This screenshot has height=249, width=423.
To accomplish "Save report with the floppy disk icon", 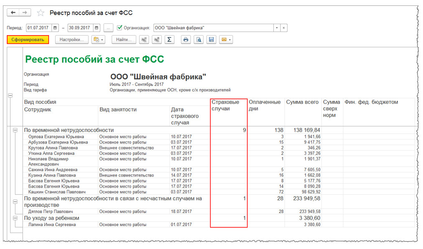I will click(211, 40).
